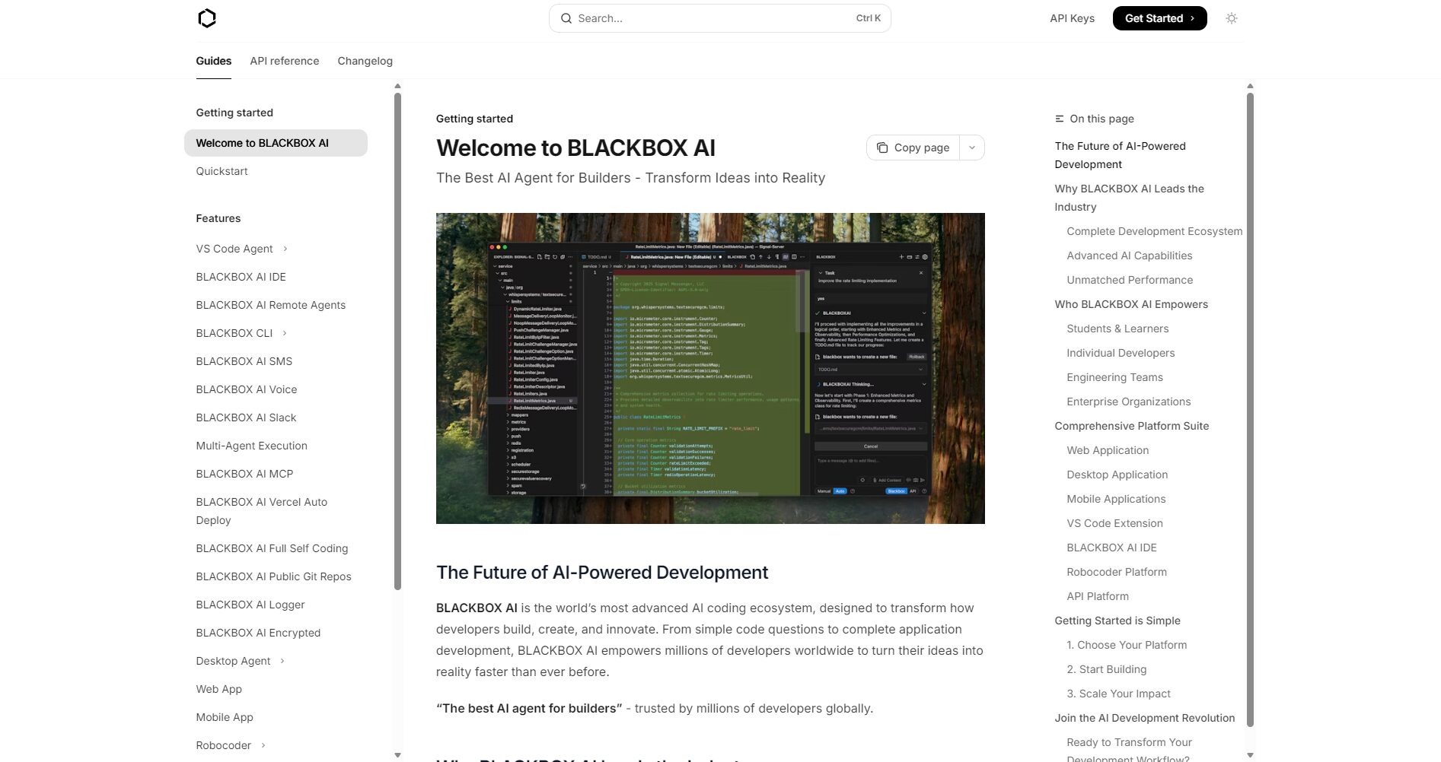This screenshot has height=762, width=1441.
Task: Open the Changelog tab
Action: point(365,61)
